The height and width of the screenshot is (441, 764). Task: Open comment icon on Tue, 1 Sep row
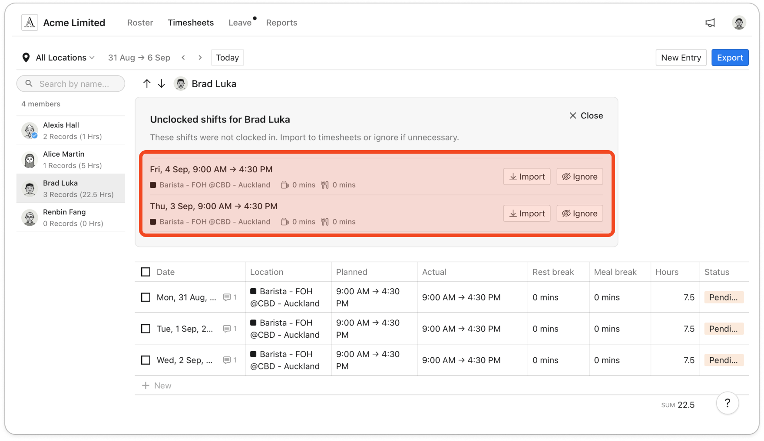(227, 329)
